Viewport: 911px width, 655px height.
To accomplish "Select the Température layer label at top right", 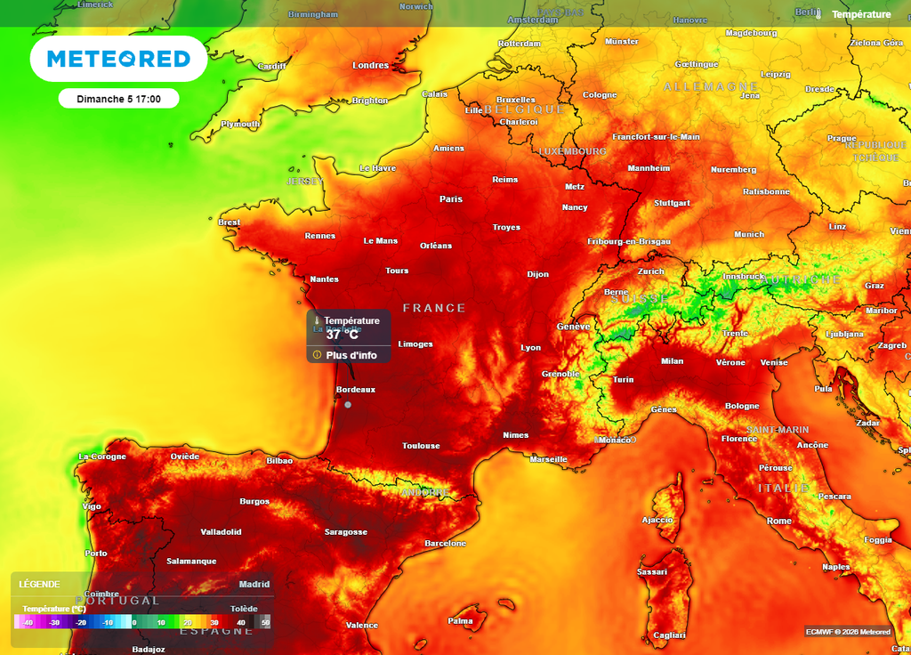I will [x=861, y=14].
